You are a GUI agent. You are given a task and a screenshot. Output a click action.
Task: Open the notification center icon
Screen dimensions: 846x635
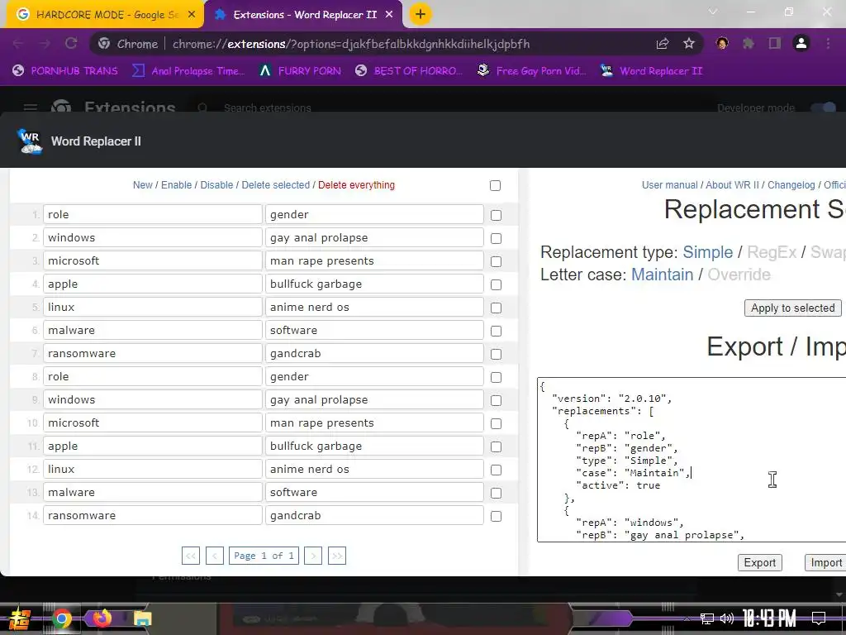click(x=819, y=618)
